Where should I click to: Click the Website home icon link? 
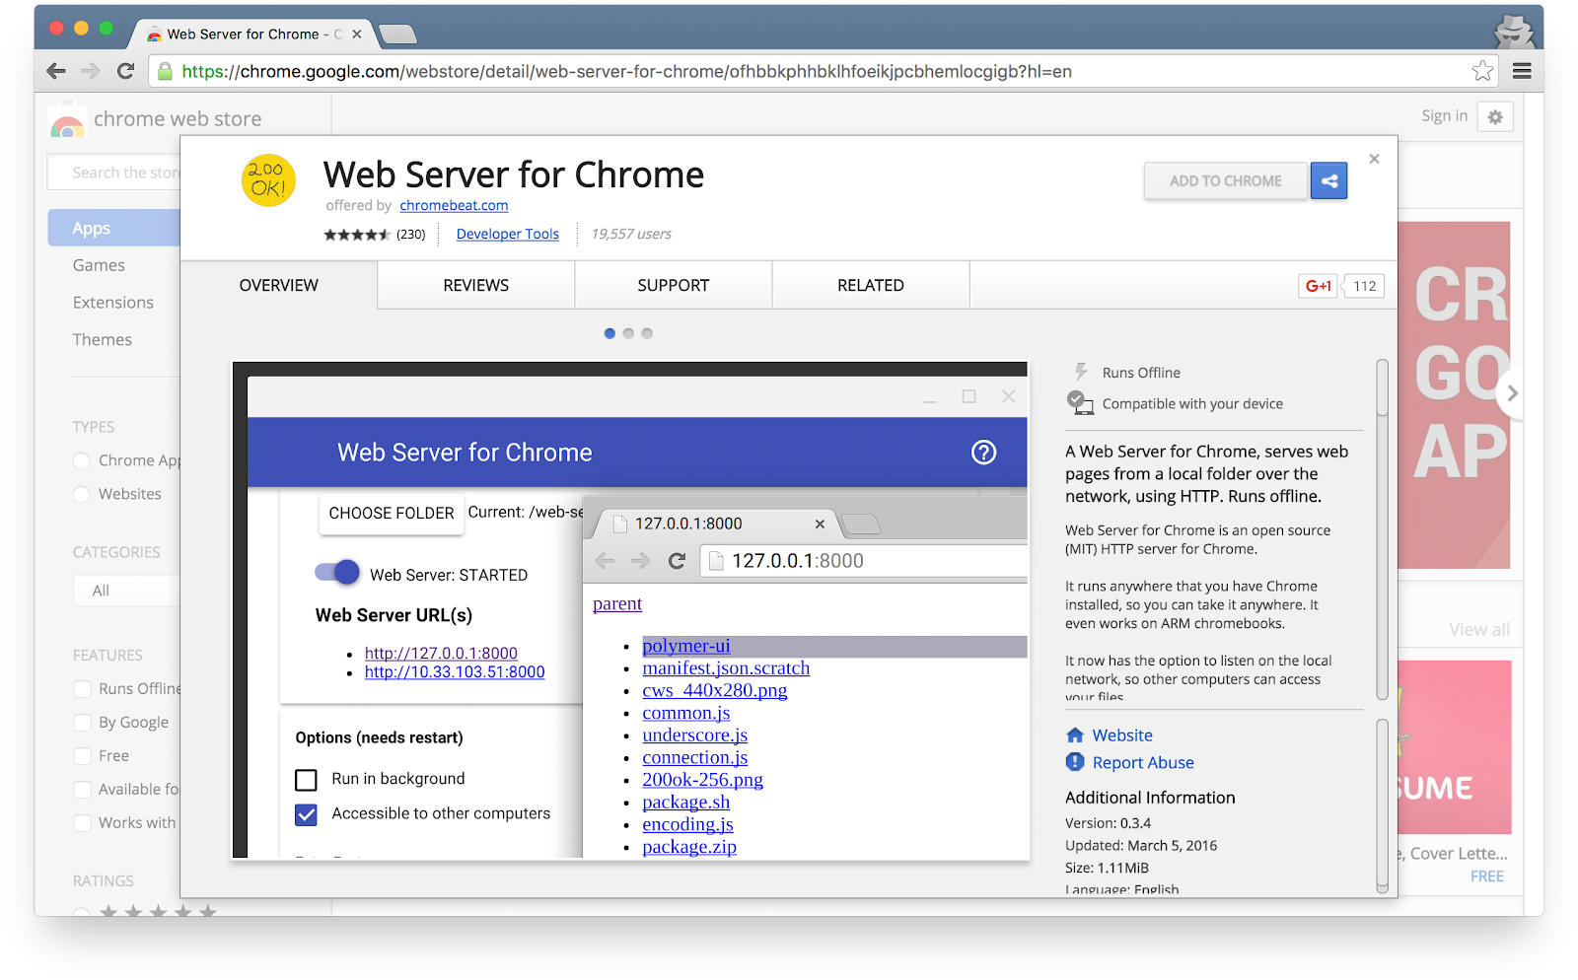pos(1074,735)
